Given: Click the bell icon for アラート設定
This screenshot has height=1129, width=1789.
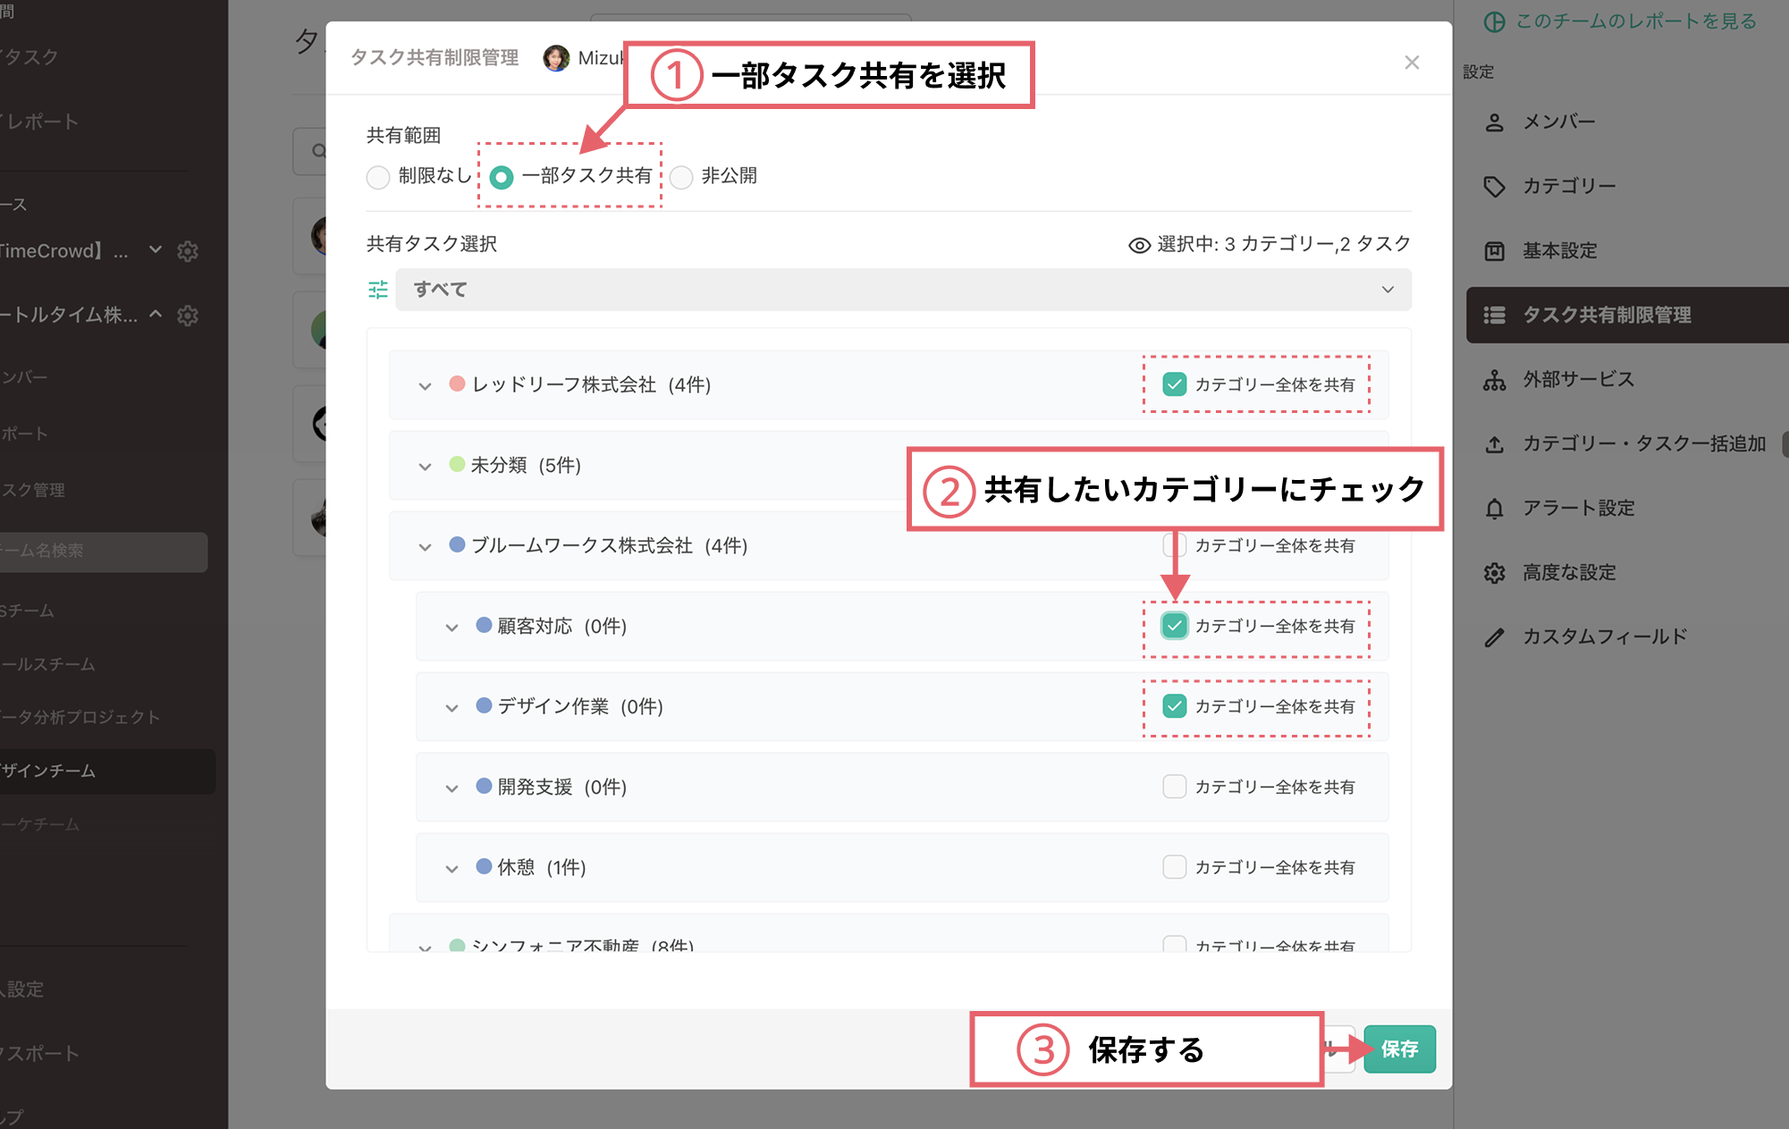Looking at the screenshot, I should tap(1494, 509).
